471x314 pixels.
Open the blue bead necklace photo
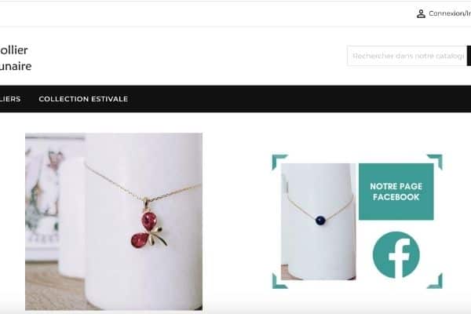(319, 221)
